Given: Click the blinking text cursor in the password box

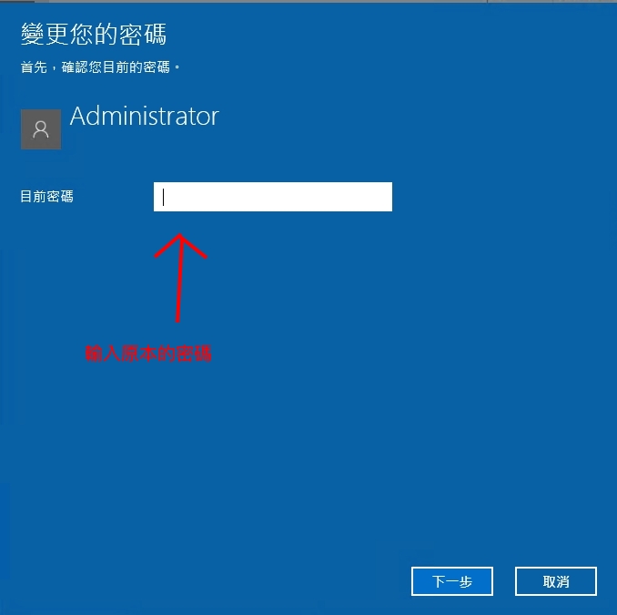Looking at the screenshot, I should [x=163, y=197].
